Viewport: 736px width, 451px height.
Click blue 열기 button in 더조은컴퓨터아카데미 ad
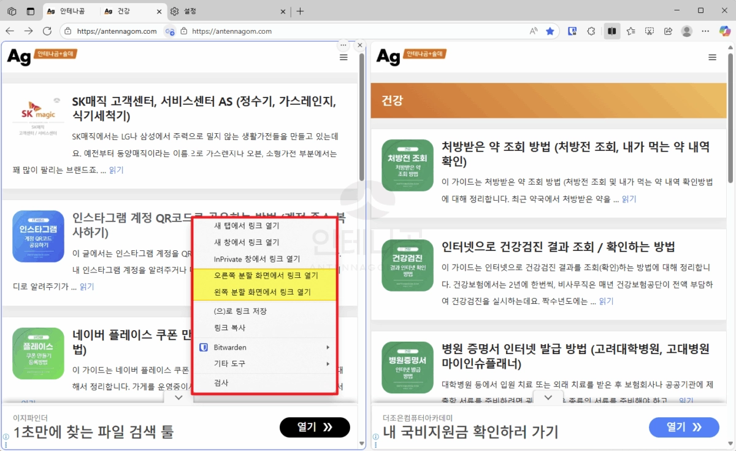click(684, 427)
